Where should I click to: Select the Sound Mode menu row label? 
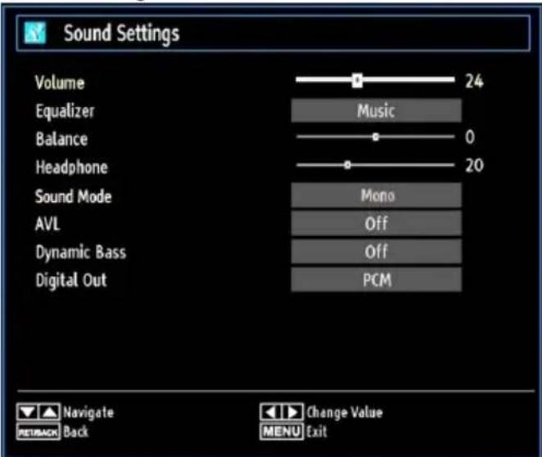click(74, 196)
